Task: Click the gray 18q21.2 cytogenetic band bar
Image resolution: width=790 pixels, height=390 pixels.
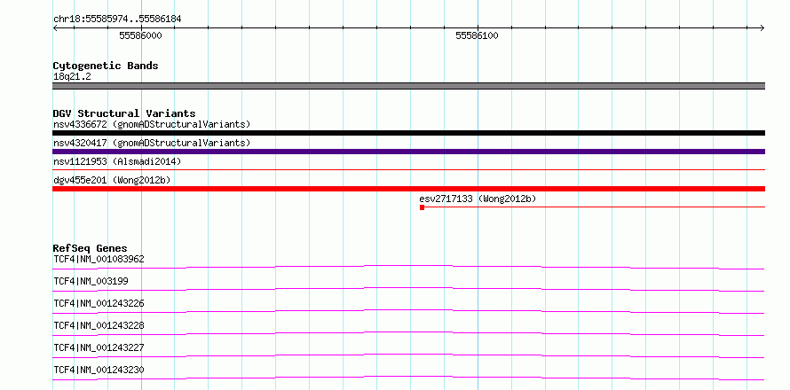Action: 408,86
